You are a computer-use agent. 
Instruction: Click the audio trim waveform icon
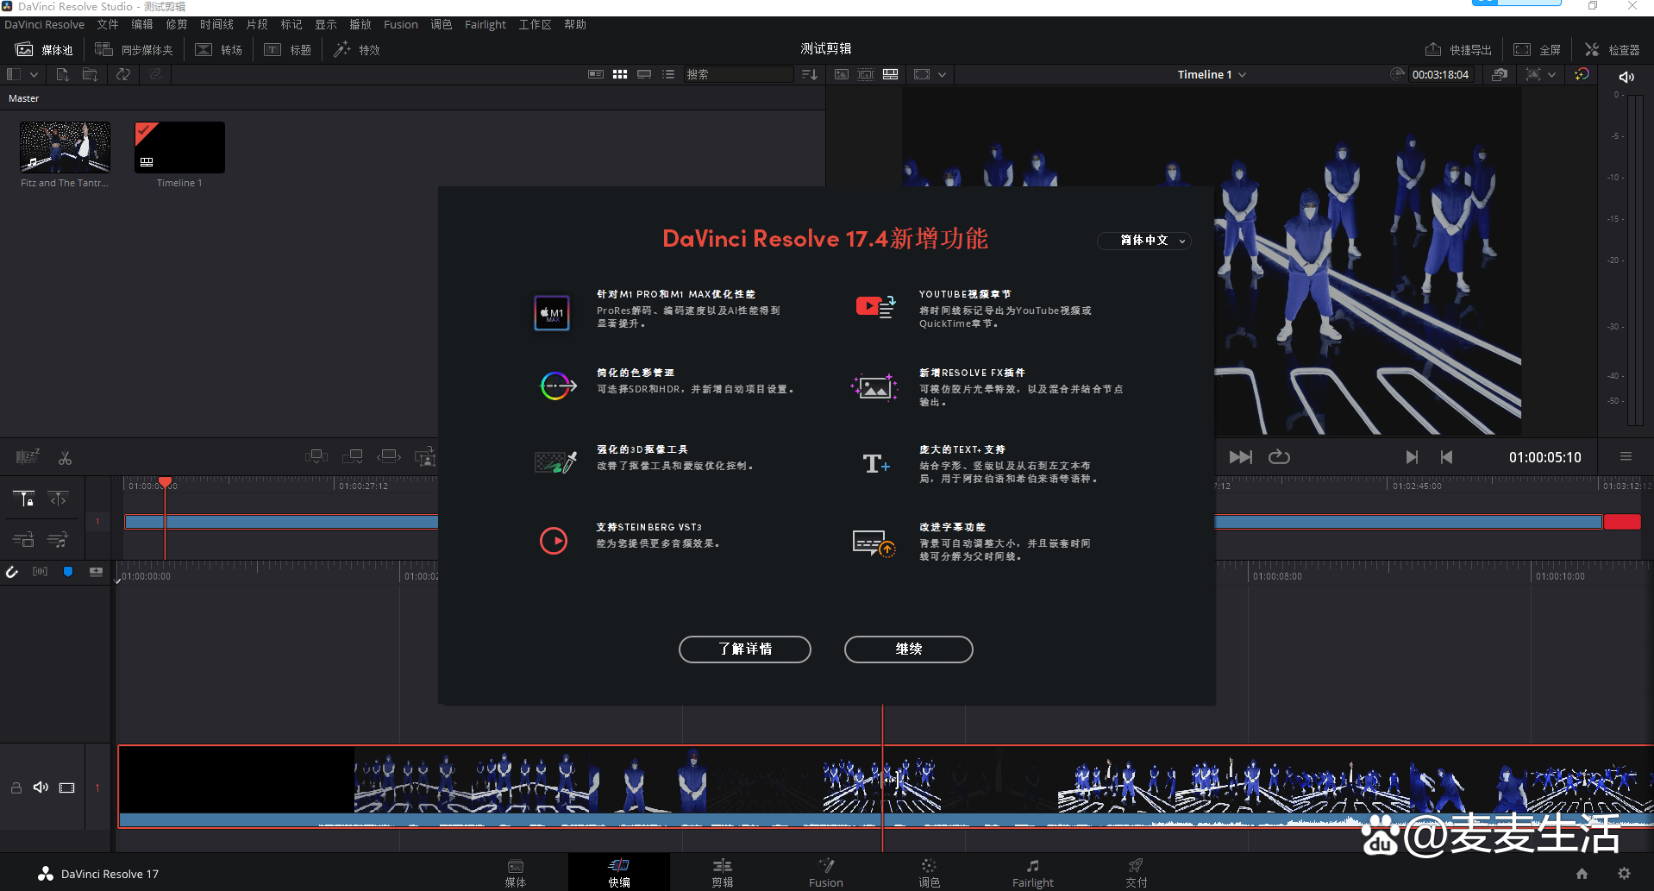tap(40, 572)
